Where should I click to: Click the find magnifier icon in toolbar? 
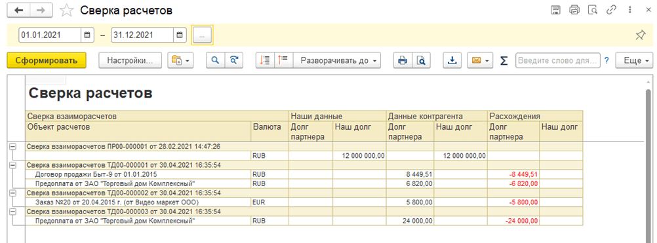pos(215,61)
